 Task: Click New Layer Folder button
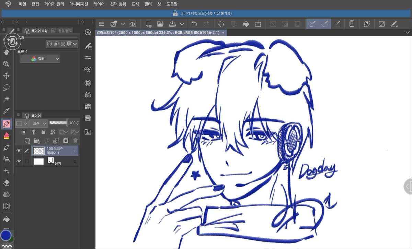point(37,141)
